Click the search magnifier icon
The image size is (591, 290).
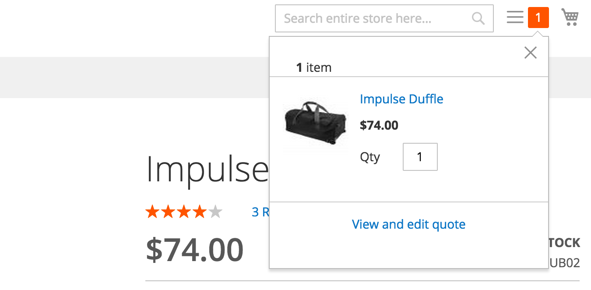pos(478,18)
